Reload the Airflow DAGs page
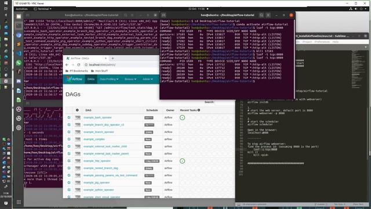Image resolution: width=371 pixels, height=209 pixels. point(79,64)
